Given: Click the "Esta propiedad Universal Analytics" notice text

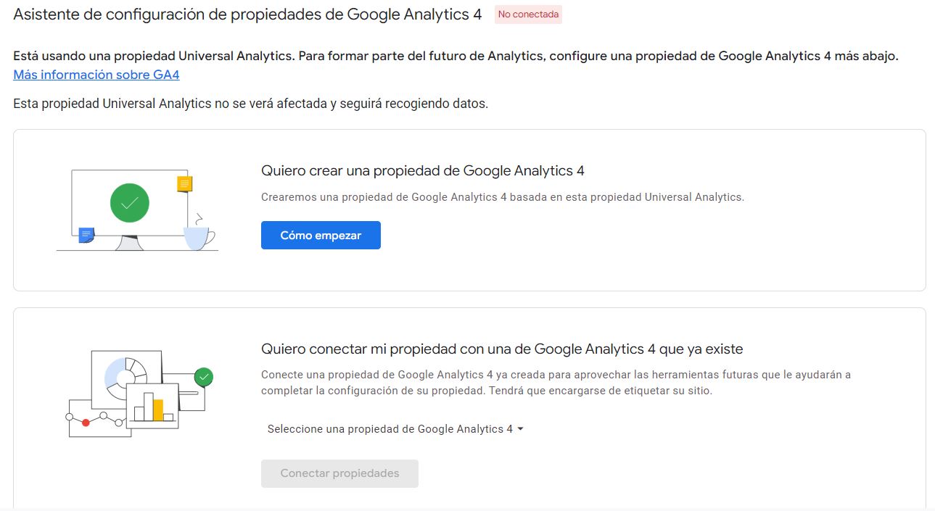Looking at the screenshot, I should click(x=250, y=104).
